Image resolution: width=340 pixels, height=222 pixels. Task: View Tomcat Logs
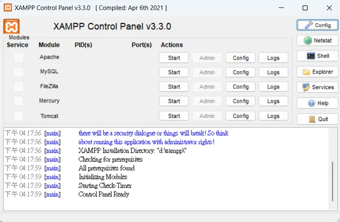(273, 116)
